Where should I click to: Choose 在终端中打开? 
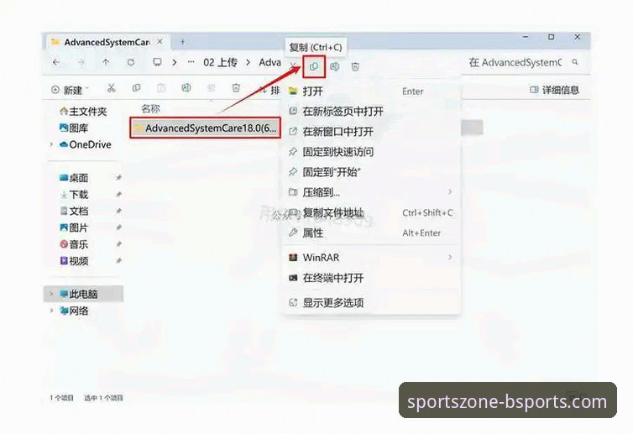pos(372,278)
